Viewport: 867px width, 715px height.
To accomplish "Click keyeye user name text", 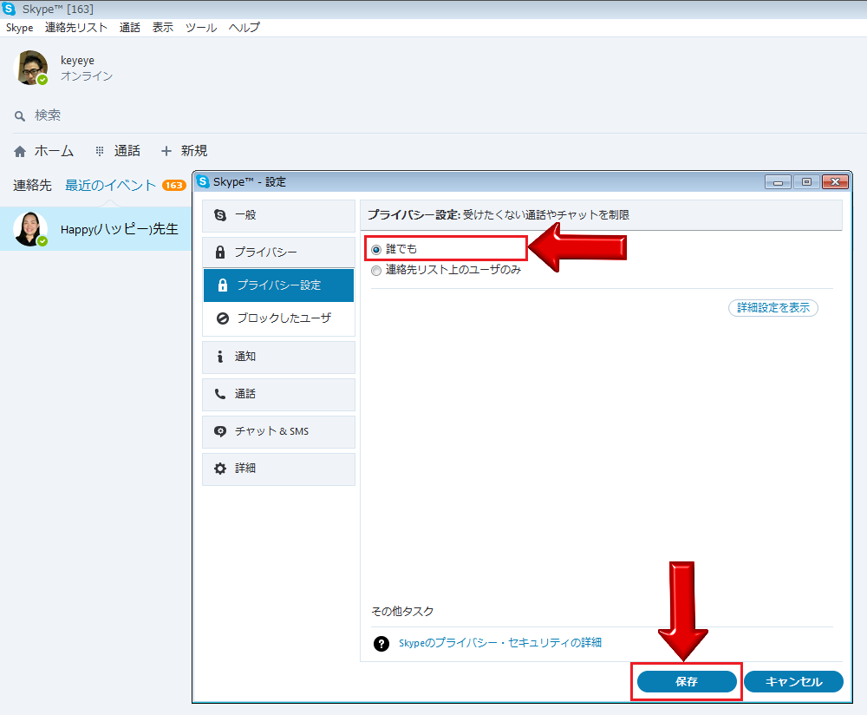I will pos(77,61).
